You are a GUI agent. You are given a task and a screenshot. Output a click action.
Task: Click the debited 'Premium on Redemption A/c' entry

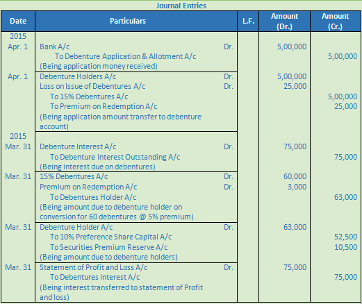[x=88, y=187]
